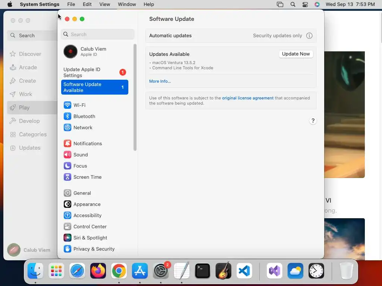Open Launchpad from the Dock
Image resolution: width=382 pixels, height=286 pixels.
(56, 271)
